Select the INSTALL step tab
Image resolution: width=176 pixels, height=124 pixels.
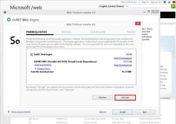pyautogui.click(x=67, y=32)
